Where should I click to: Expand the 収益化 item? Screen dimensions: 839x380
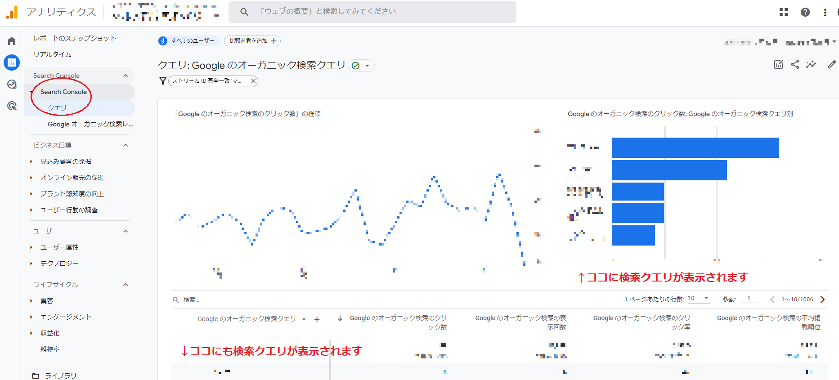click(31, 333)
